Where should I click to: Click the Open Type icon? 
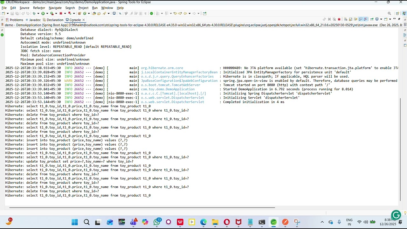tap(94, 13)
